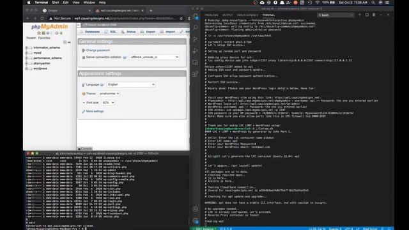Open the Edit menu in menu bar
The image size is (409, 230).
pos(66,3)
